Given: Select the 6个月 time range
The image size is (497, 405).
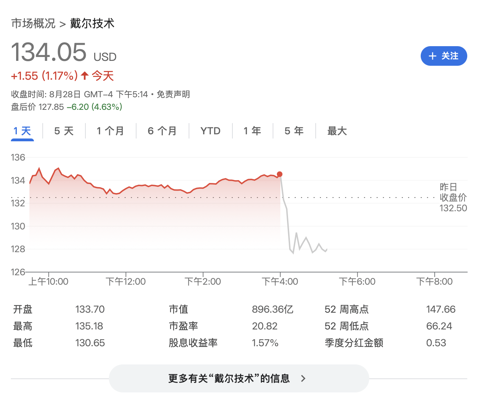Looking at the screenshot, I should [x=162, y=131].
